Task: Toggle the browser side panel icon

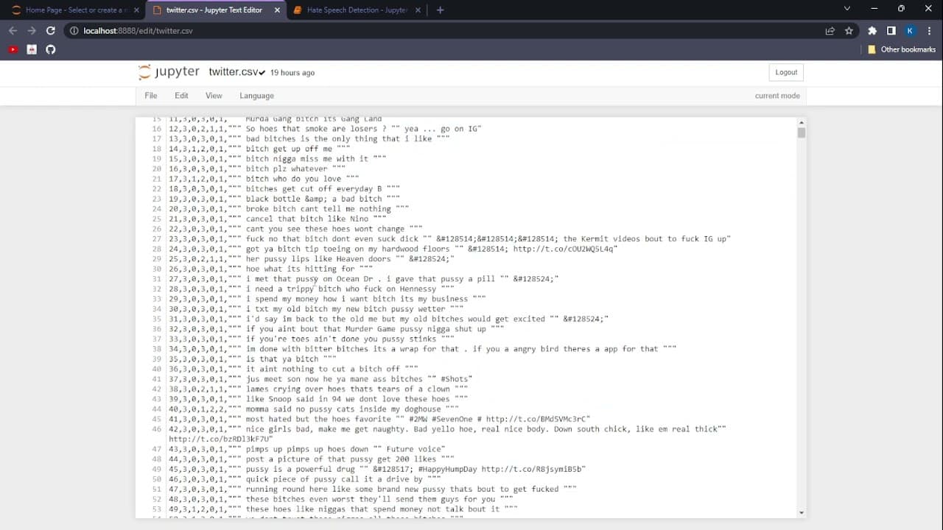Action: pos(891,31)
